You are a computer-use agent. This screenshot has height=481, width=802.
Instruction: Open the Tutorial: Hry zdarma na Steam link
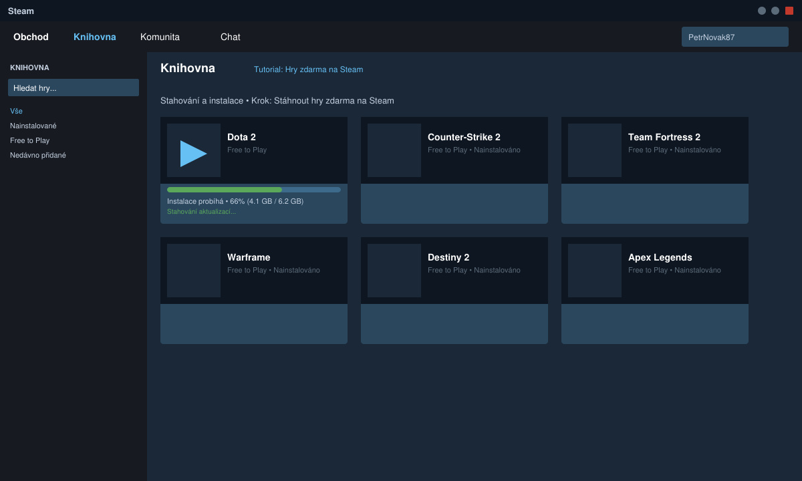(308, 69)
